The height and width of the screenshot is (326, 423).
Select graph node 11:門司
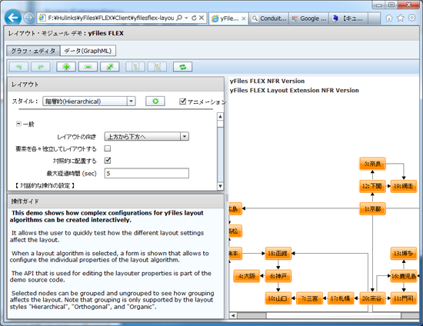[404, 298]
